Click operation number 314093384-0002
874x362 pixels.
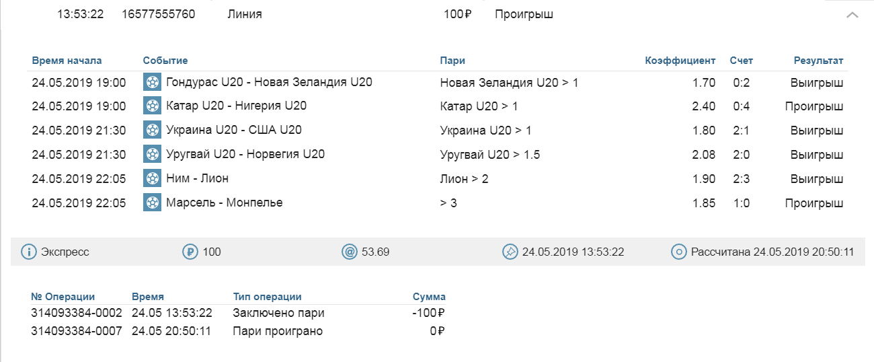(77, 313)
